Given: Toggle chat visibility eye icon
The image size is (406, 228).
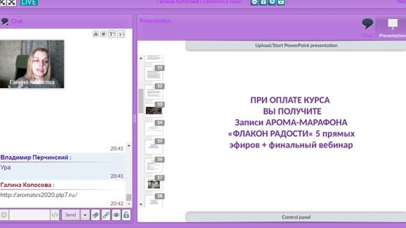Looking at the screenshot, I should (x=116, y=215).
